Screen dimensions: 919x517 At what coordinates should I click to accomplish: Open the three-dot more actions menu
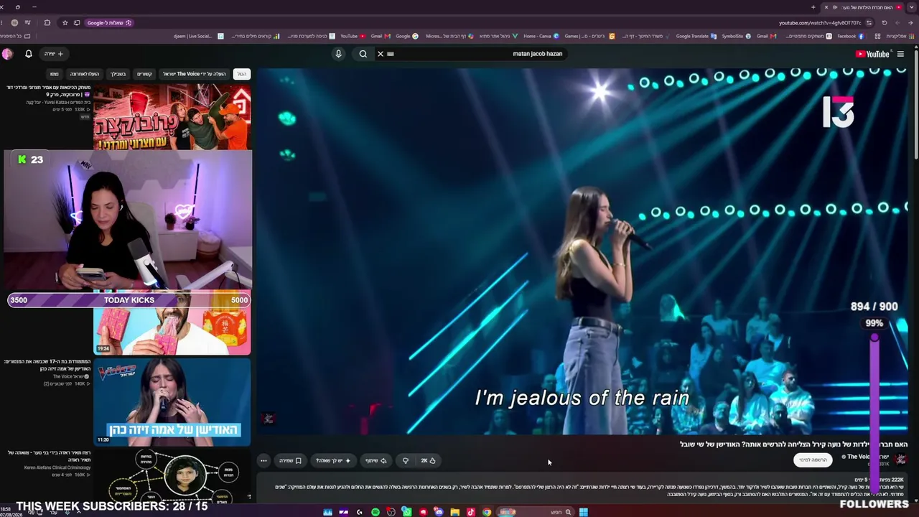(263, 461)
